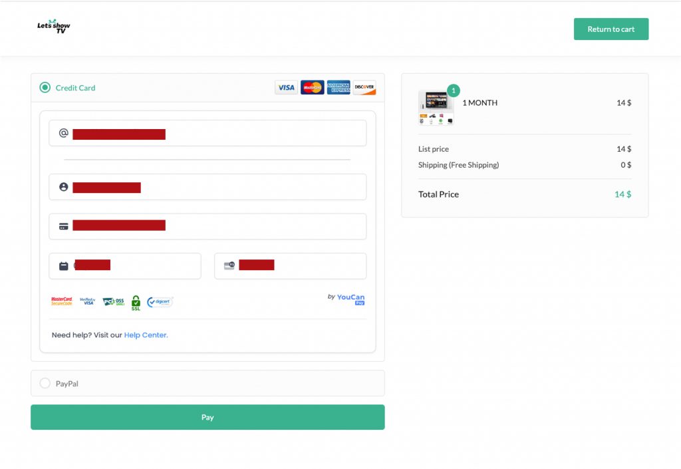Click the card expiry date field

(125, 266)
